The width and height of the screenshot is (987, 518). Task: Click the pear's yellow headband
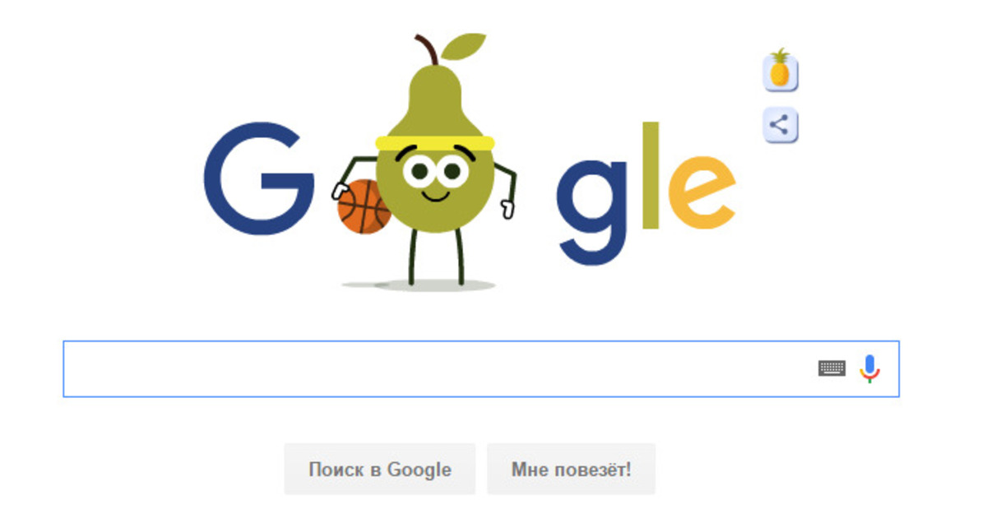434,142
